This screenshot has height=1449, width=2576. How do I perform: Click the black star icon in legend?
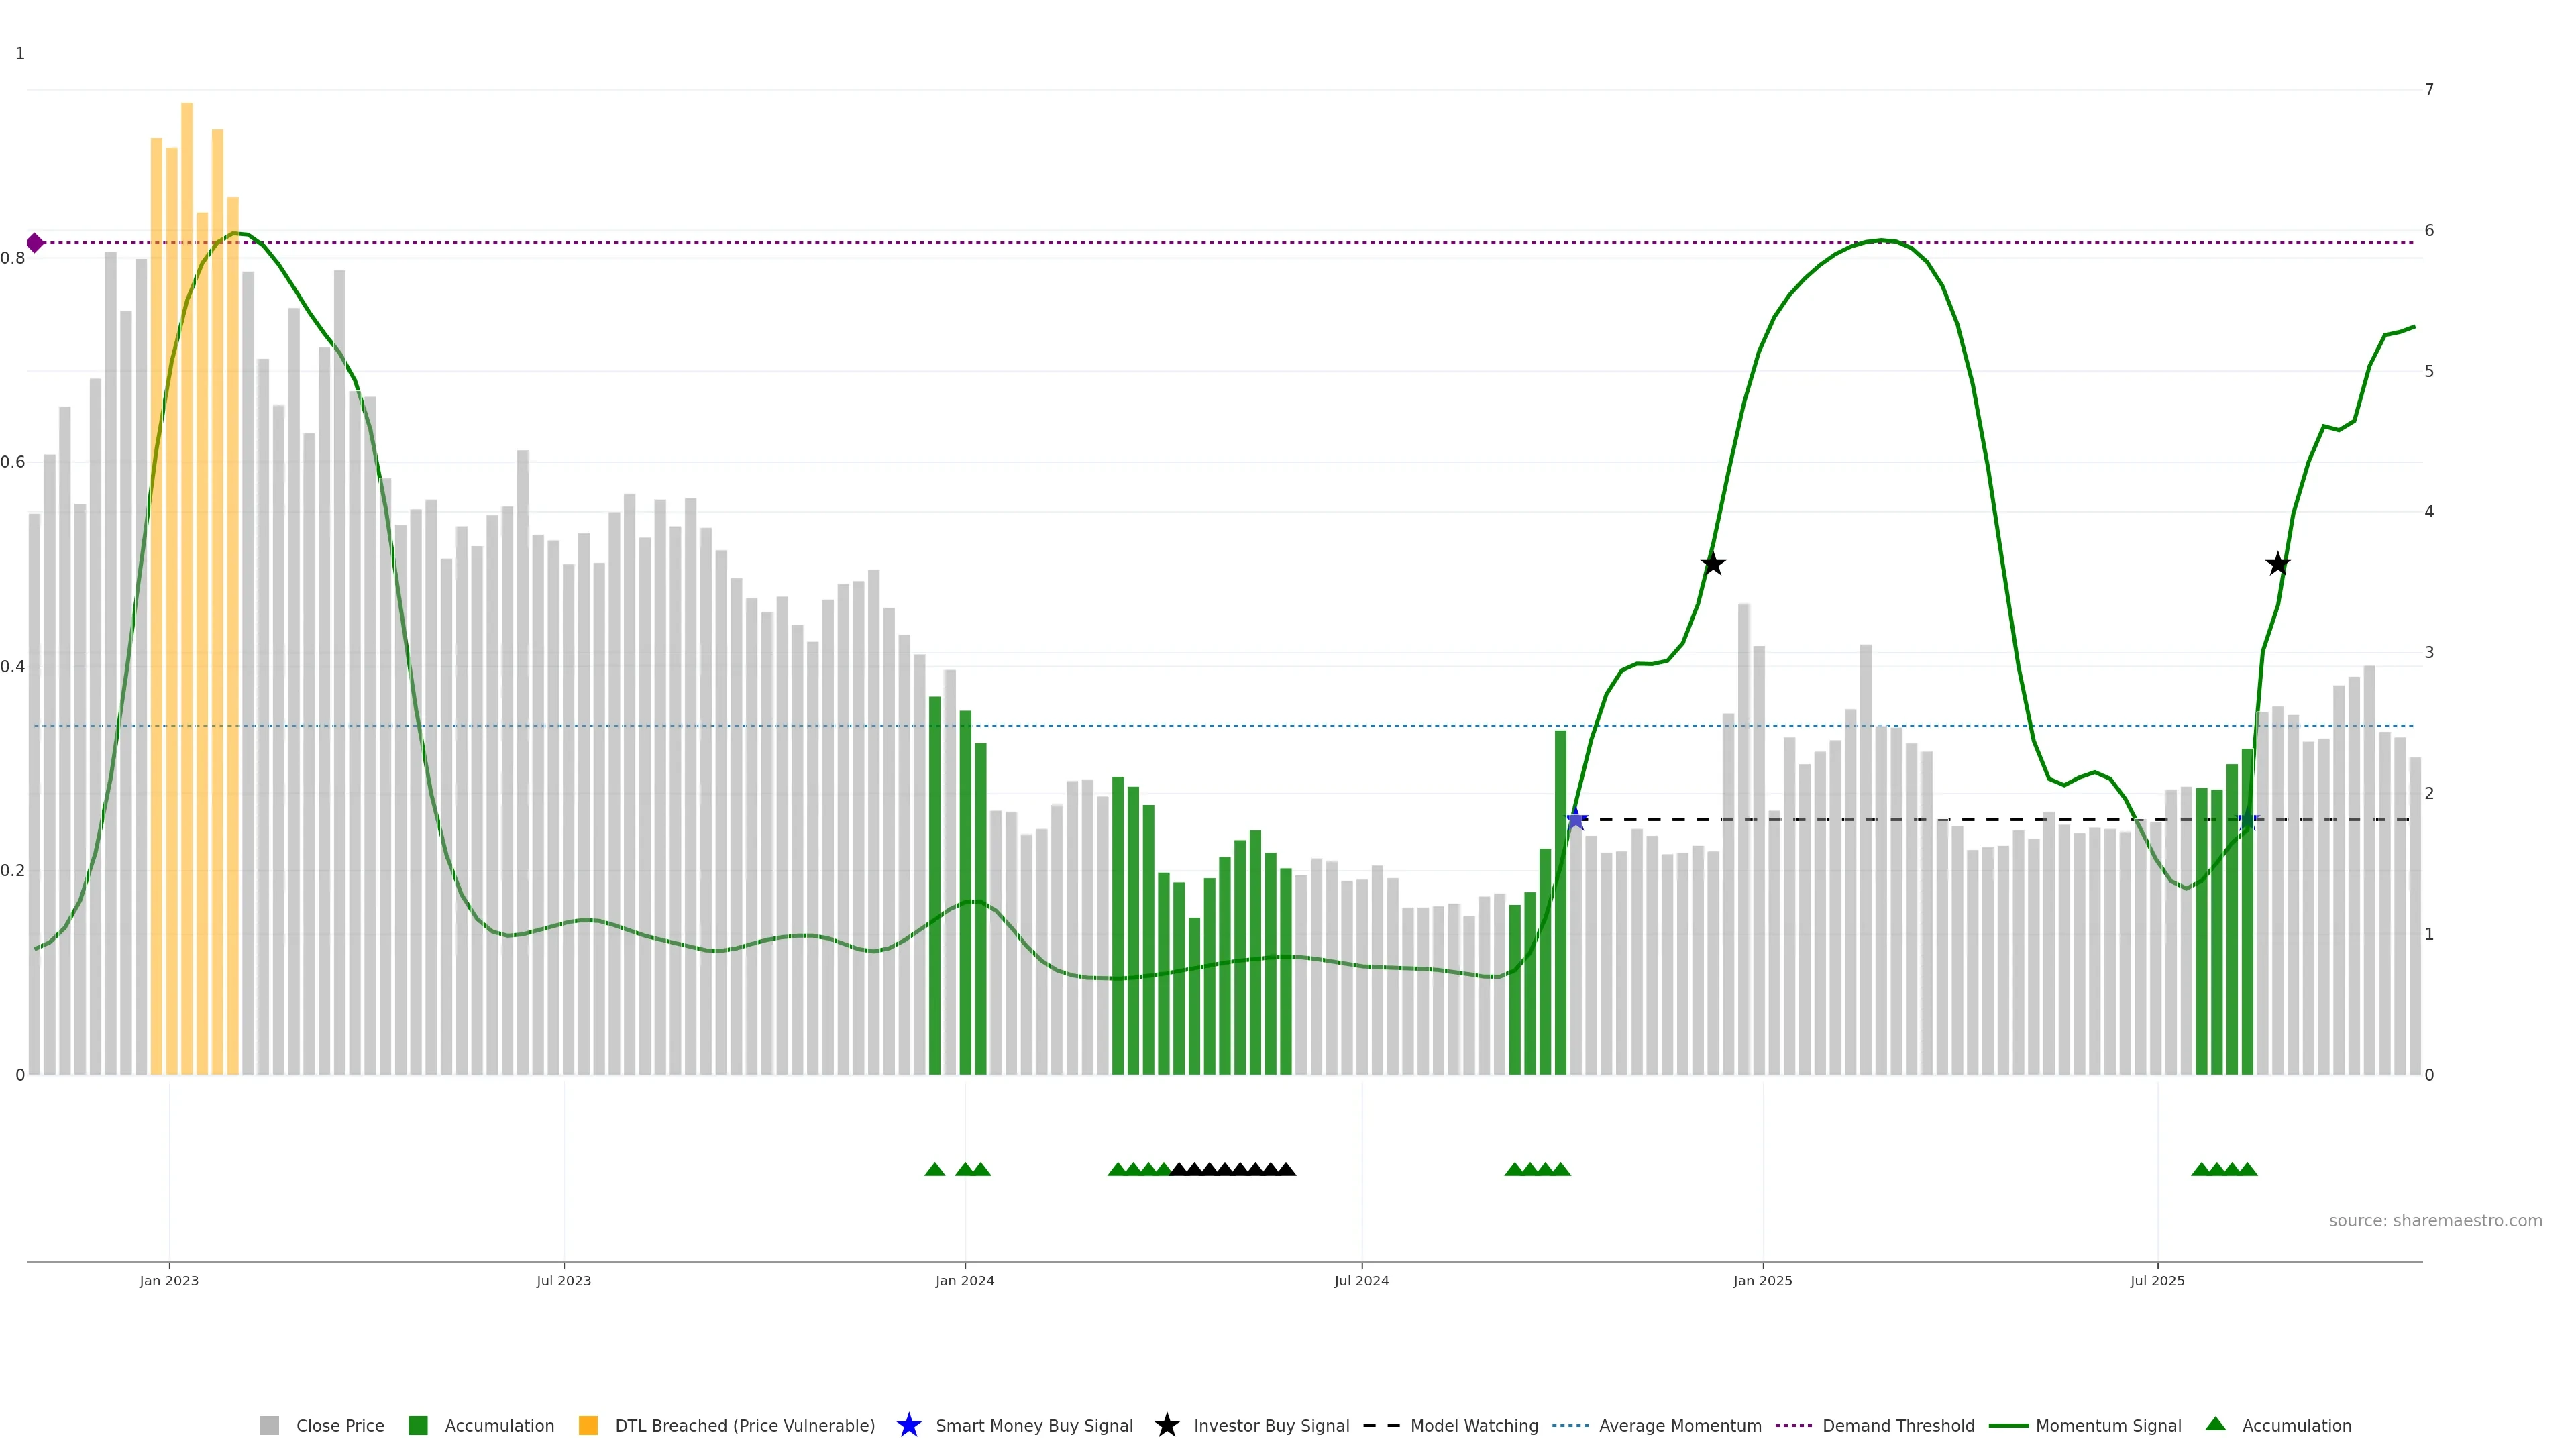pyautogui.click(x=1166, y=1425)
